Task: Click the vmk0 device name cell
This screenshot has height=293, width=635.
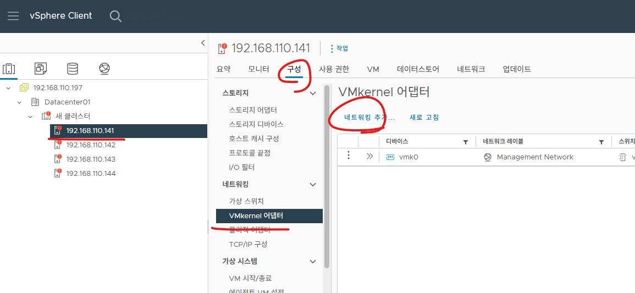Action: (x=408, y=157)
